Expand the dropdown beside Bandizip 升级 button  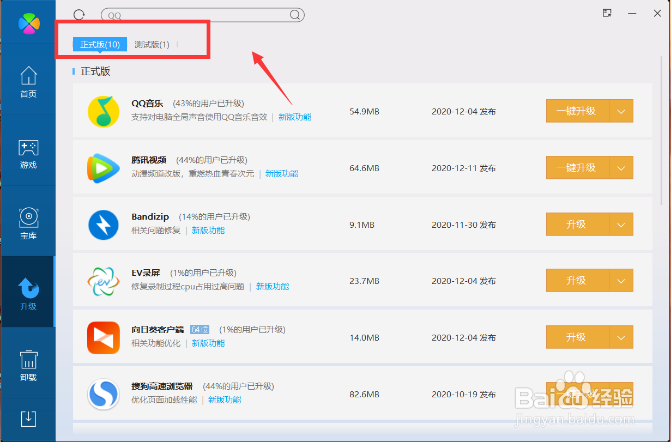tap(621, 224)
